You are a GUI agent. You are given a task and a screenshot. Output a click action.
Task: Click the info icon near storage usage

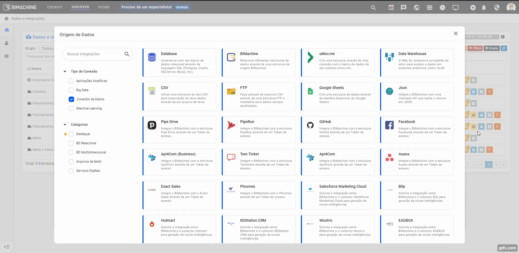(503, 37)
